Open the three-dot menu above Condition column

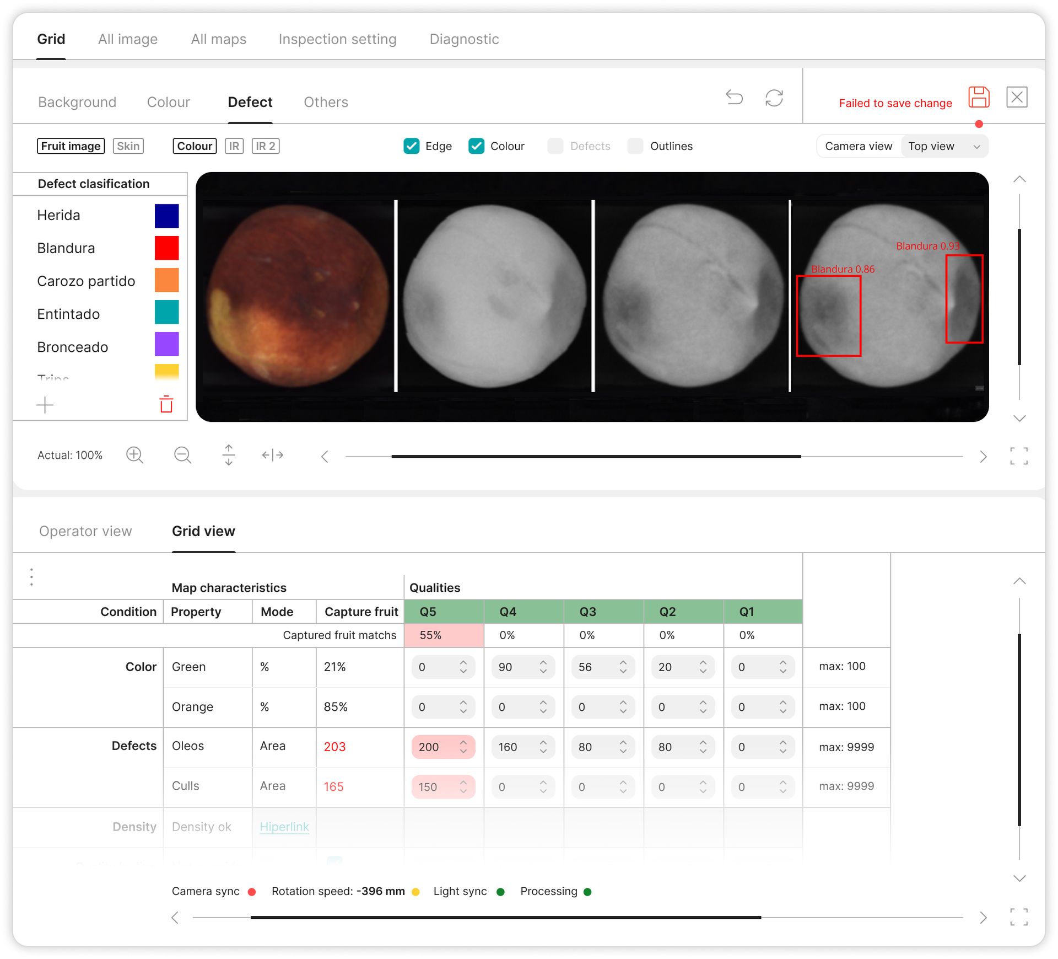(31, 577)
